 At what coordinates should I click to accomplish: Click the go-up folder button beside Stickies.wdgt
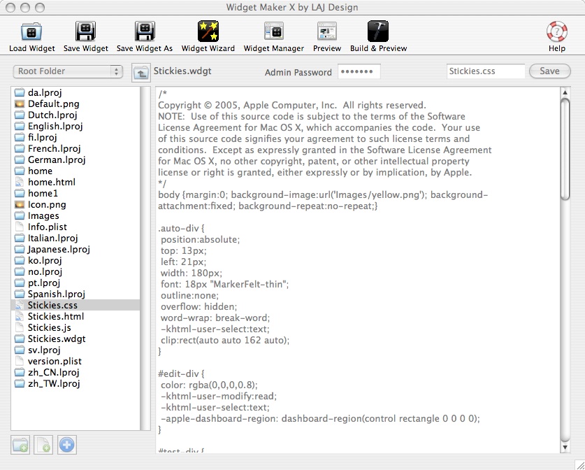[140, 73]
